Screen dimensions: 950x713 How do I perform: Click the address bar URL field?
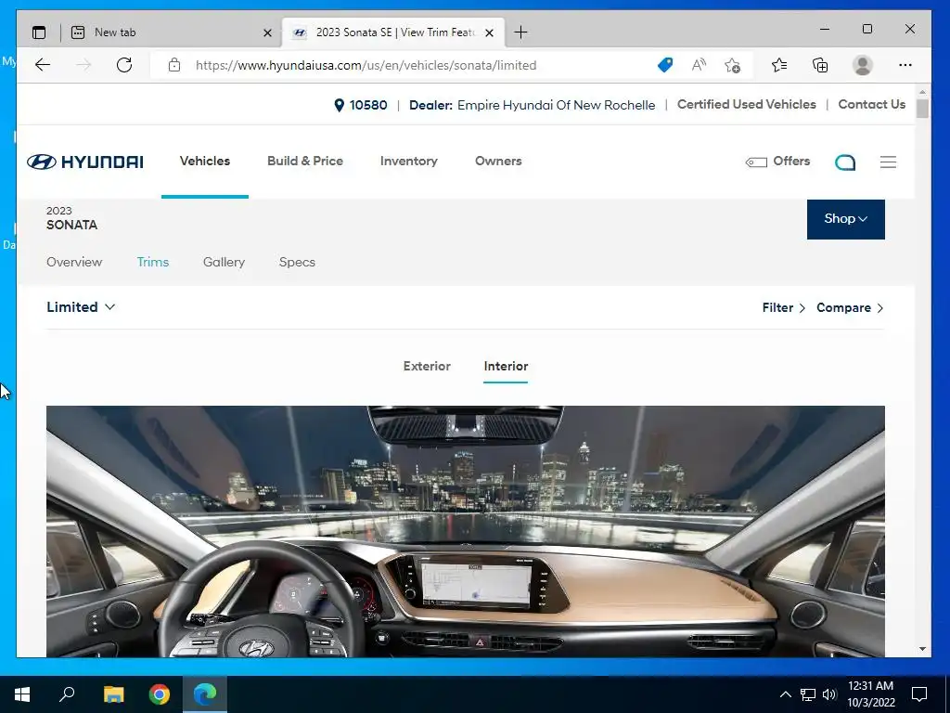pos(366,65)
